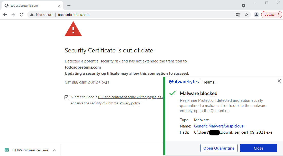Click the tab search dropdown arrow
The width and height of the screenshot is (283, 156).
[243, 6]
